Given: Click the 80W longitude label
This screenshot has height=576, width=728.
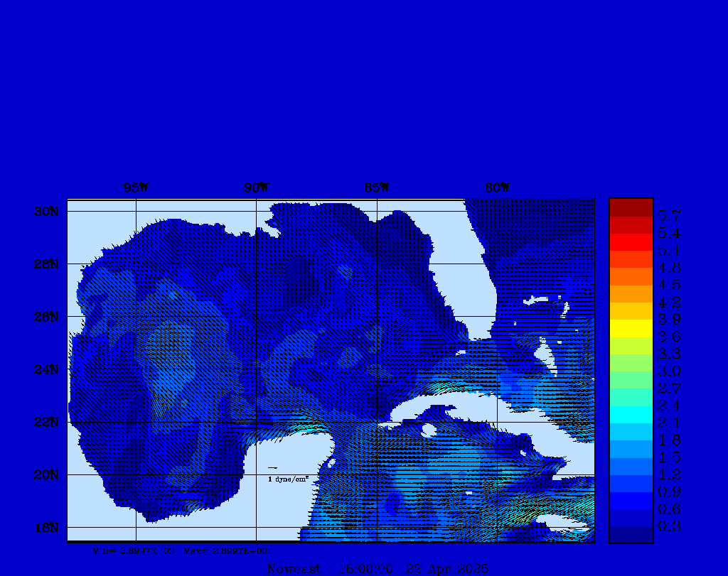Looking at the screenshot, I should [497, 188].
